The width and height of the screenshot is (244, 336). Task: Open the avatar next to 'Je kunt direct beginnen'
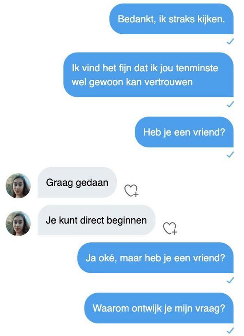[x=18, y=224]
